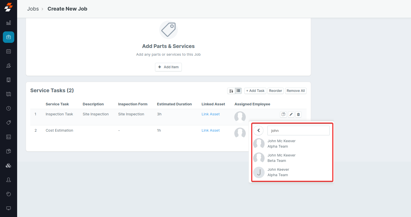
Task: Duplicate the Inspection Task using copy icon
Action: [283, 114]
